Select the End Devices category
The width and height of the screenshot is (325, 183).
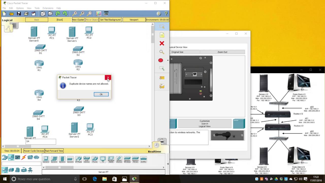[11, 158]
